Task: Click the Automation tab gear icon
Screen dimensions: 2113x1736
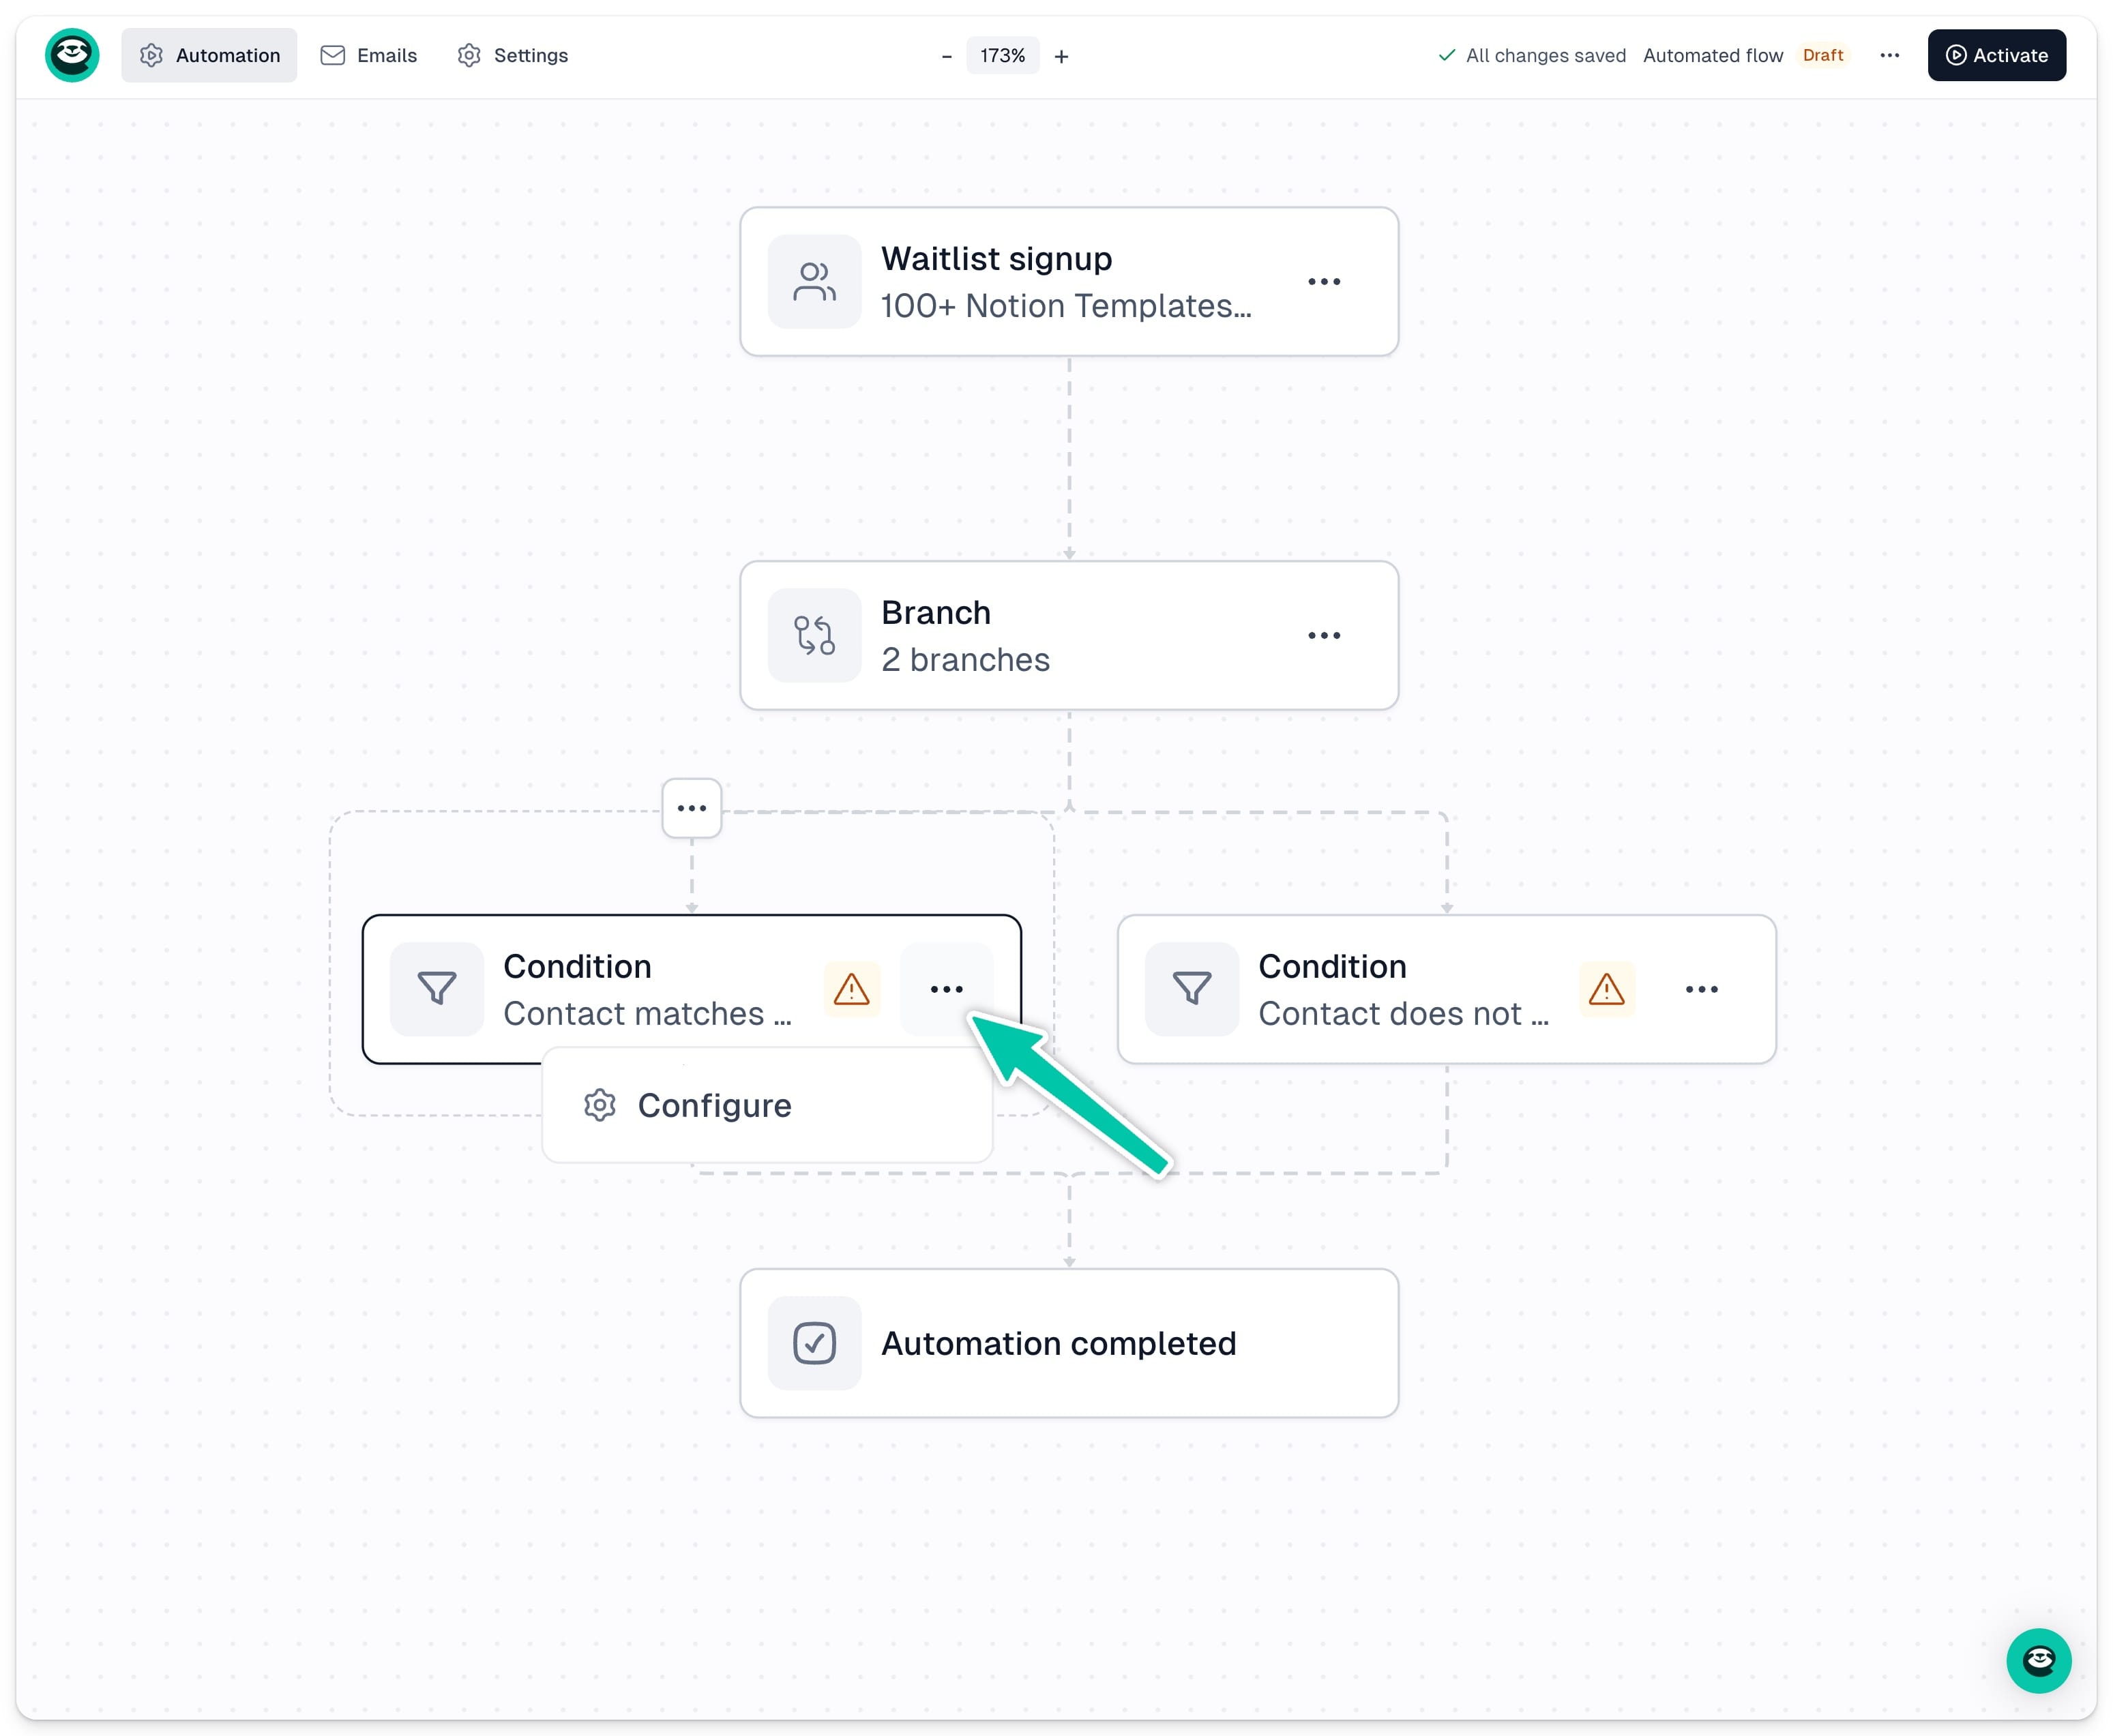Action: pos(151,55)
